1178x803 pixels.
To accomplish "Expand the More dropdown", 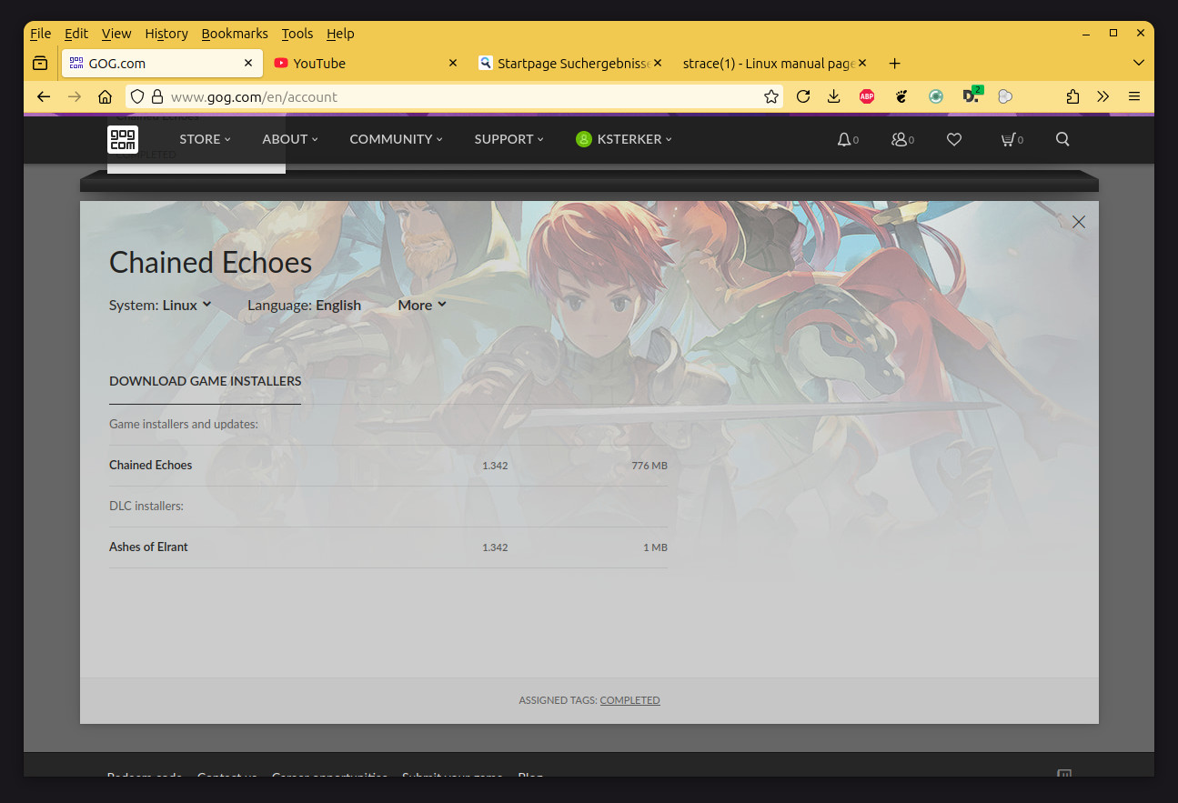I will pyautogui.click(x=422, y=305).
